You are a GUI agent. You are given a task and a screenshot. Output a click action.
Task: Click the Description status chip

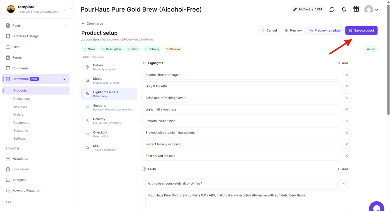click(111, 49)
